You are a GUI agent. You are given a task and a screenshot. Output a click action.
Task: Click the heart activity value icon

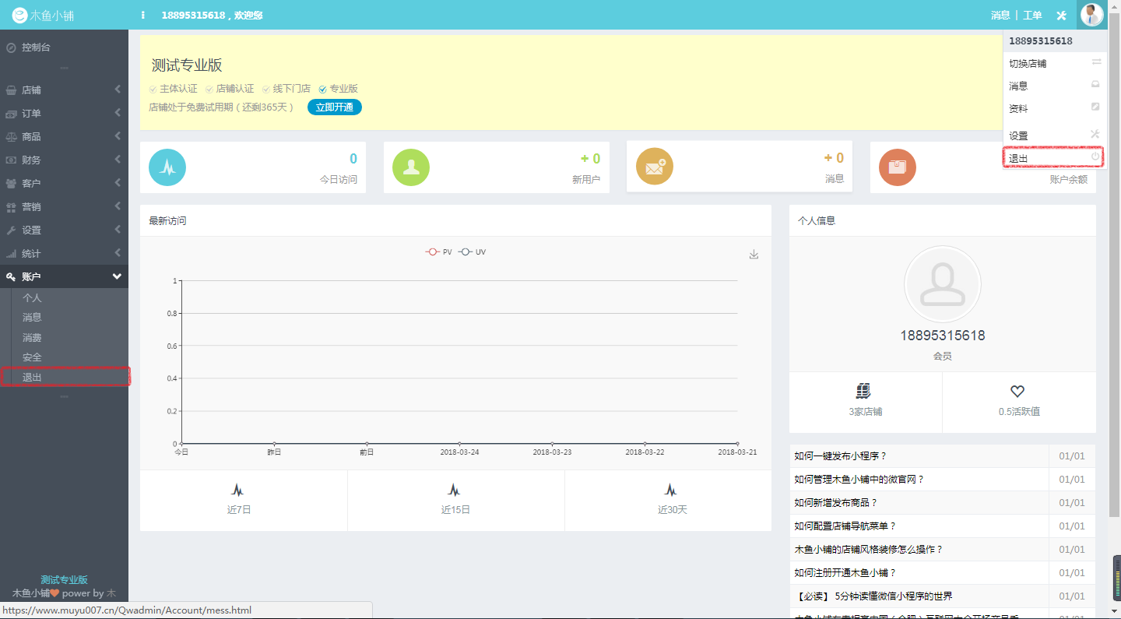point(1017,392)
